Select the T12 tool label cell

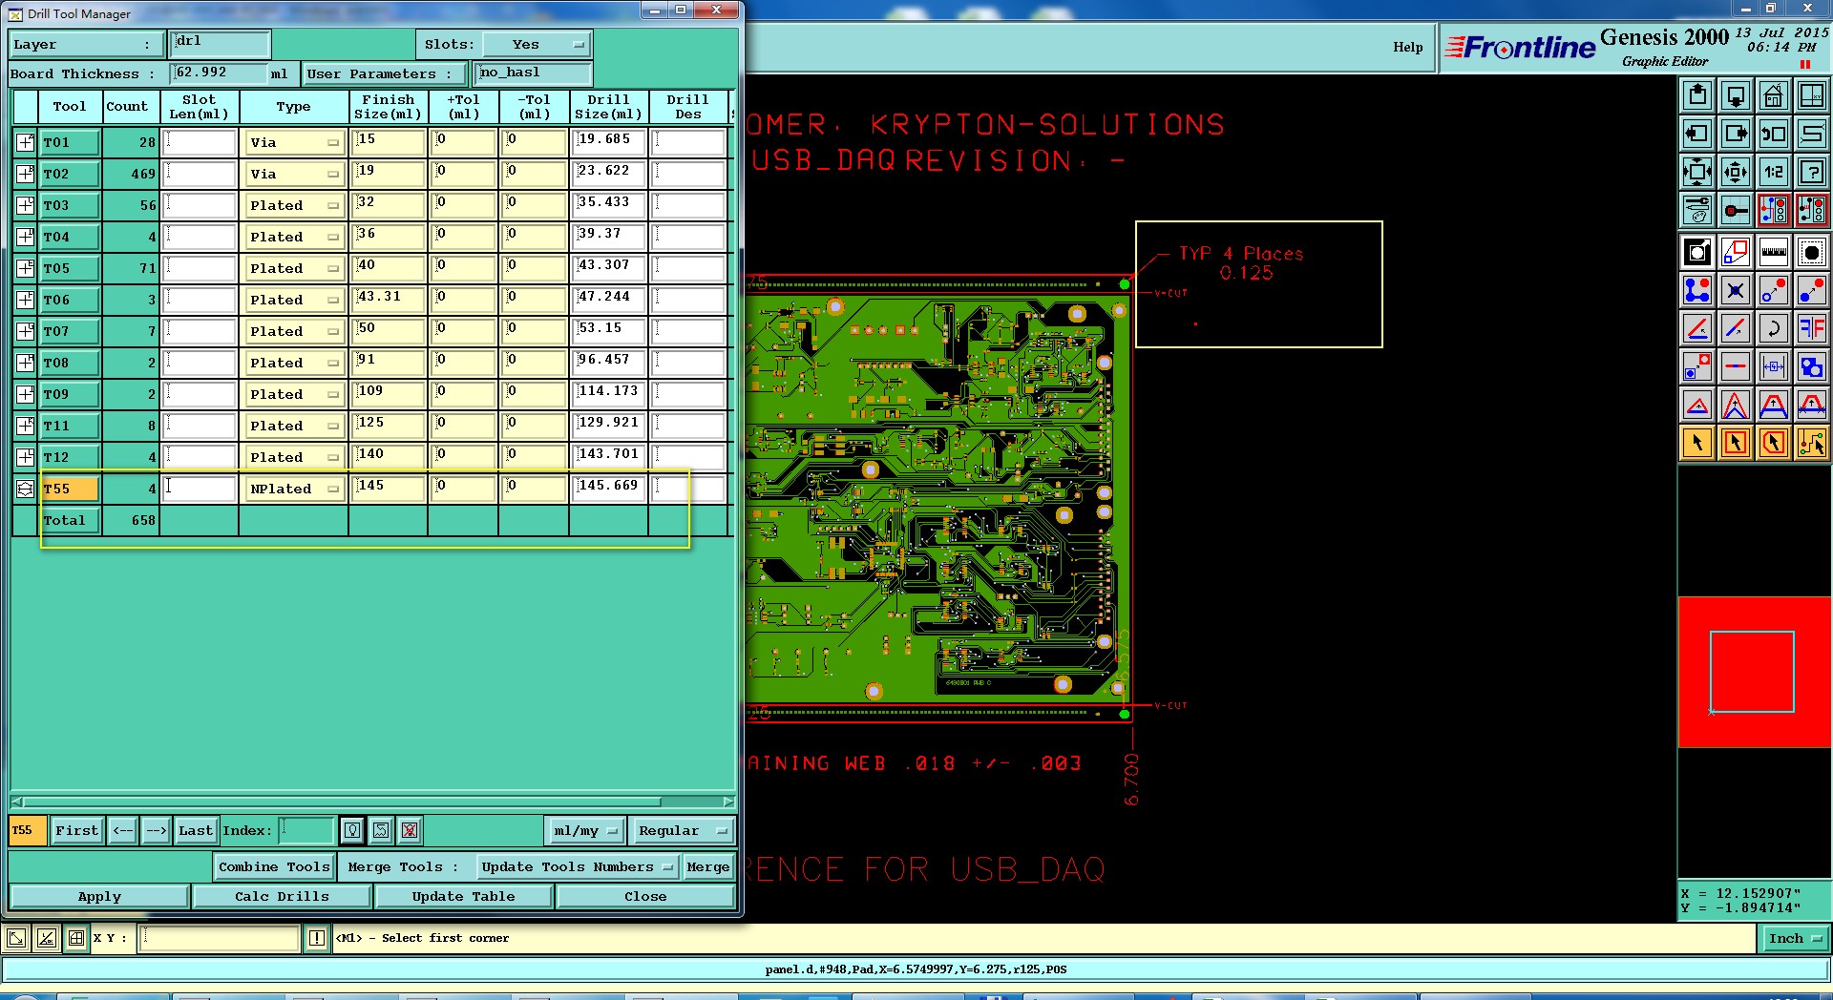(70, 457)
